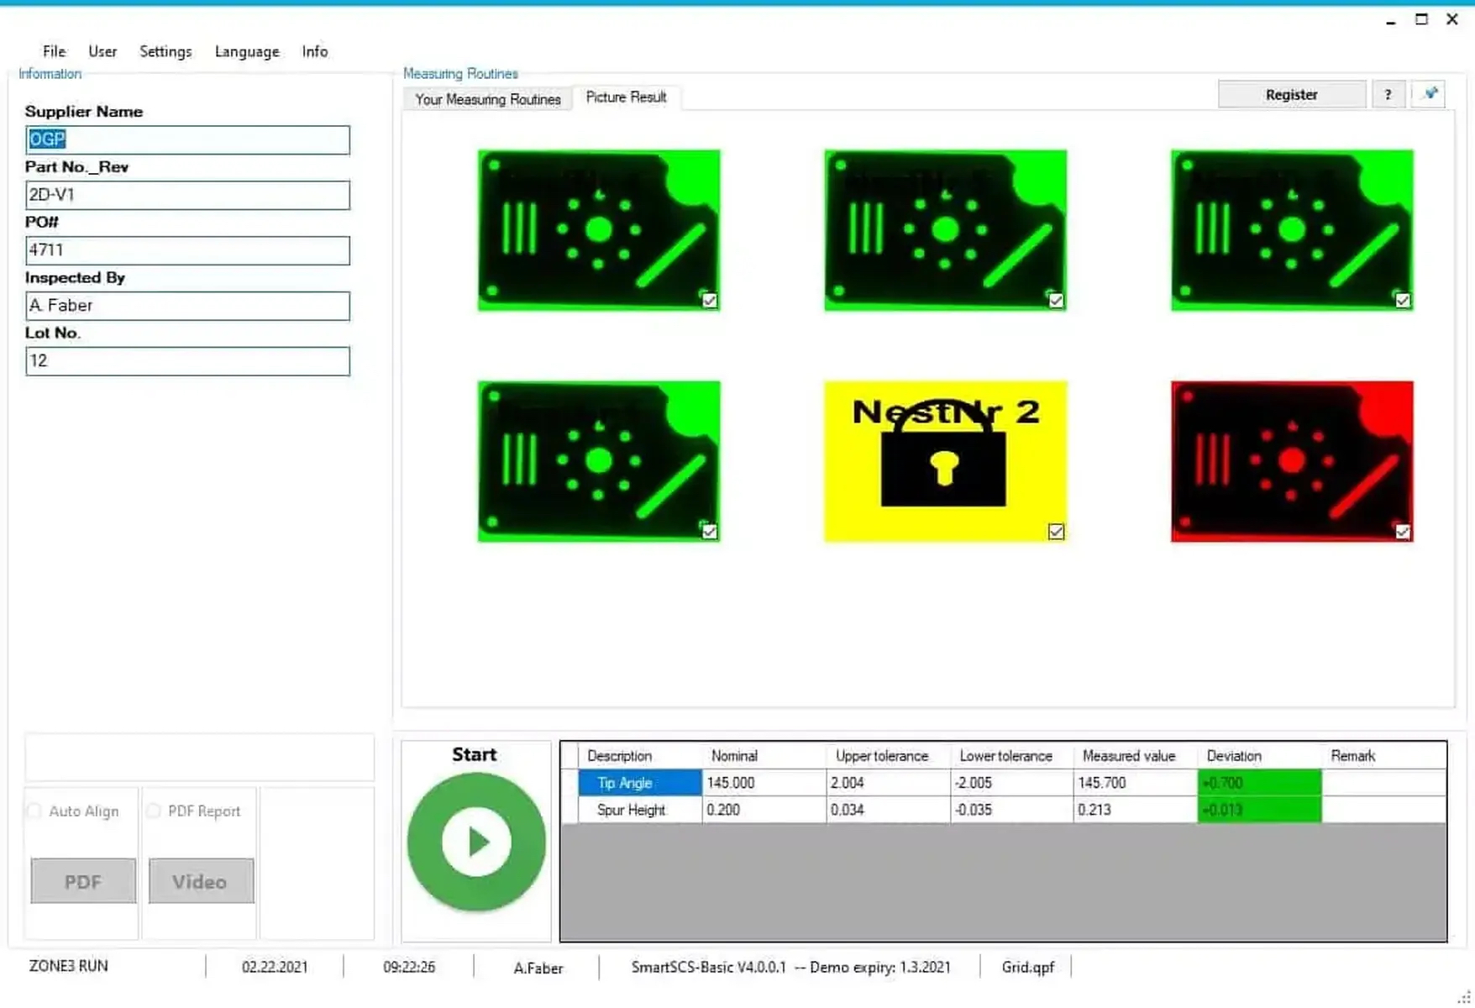Screen dimensions: 1475x1008
Task: Click the Video button
Action: (x=200, y=881)
